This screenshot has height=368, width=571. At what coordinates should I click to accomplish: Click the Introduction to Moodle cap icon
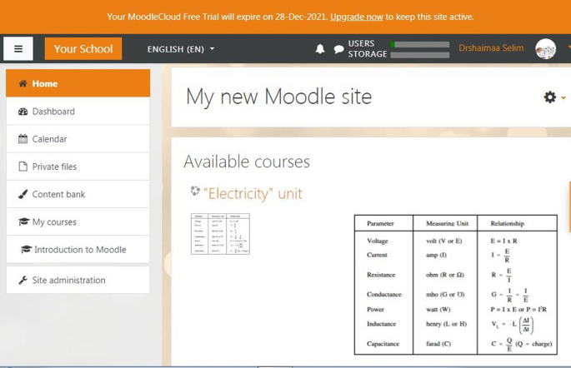pos(26,250)
